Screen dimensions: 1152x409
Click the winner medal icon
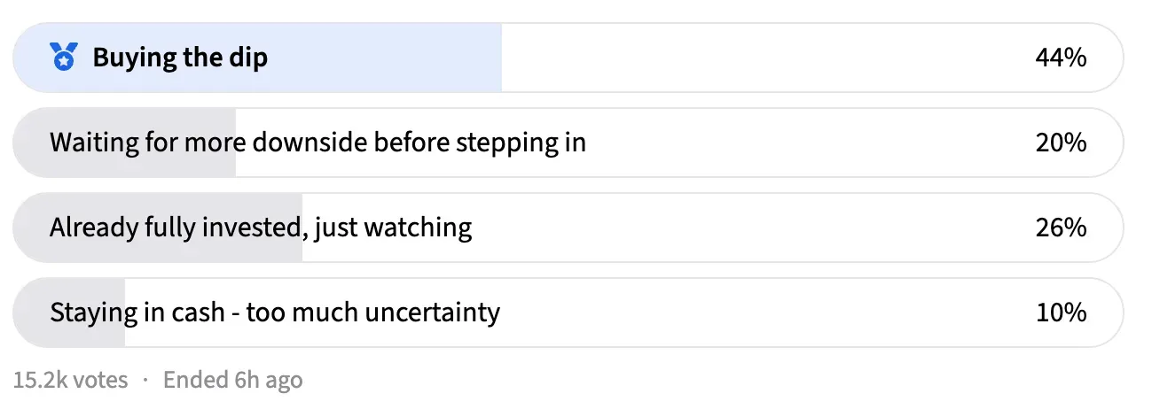pyautogui.click(x=64, y=58)
